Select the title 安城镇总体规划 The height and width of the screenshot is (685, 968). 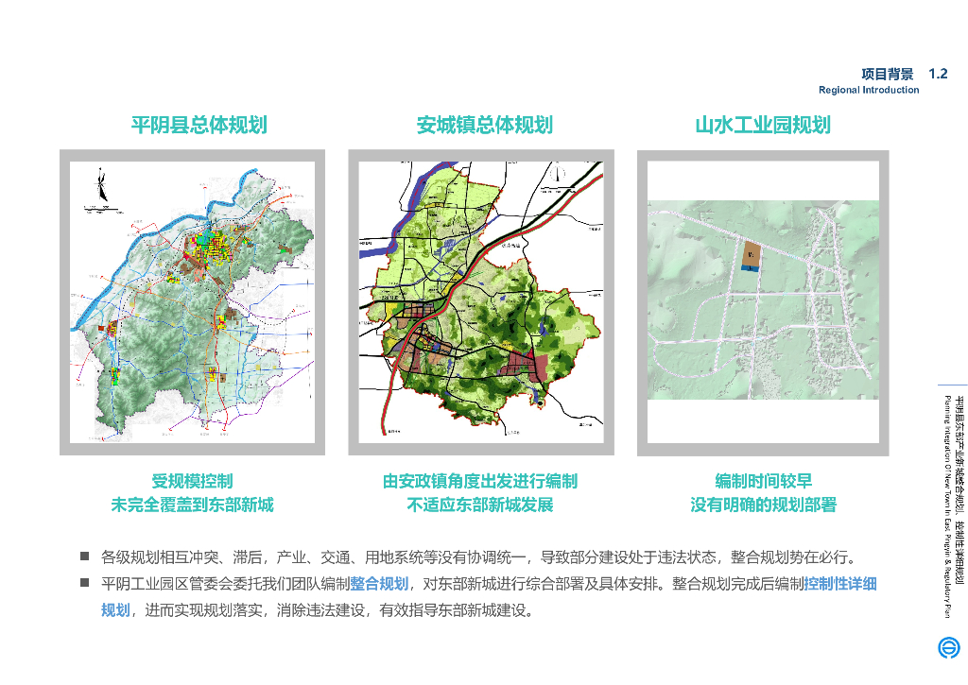[484, 125]
